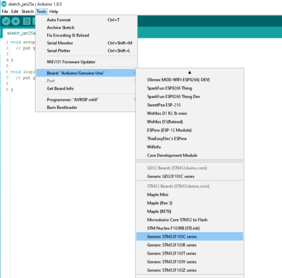Open the File menu

click(5, 11)
